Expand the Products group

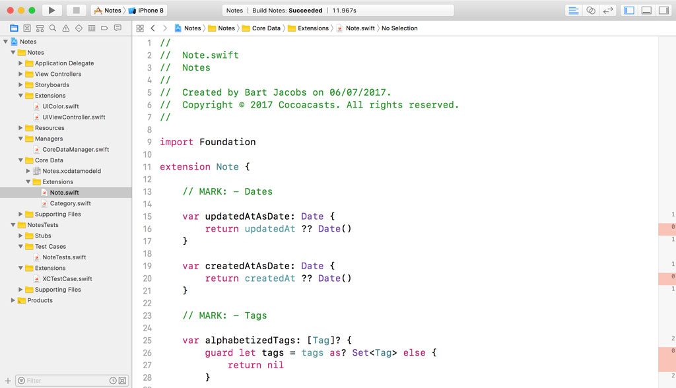pyautogui.click(x=12, y=300)
